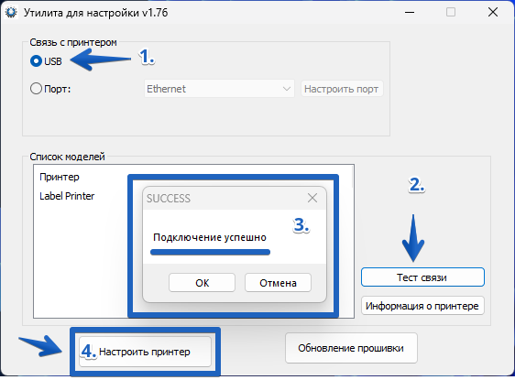This screenshot has width=515, height=380.
Task: Open Информация о принтере
Action: 422,306
